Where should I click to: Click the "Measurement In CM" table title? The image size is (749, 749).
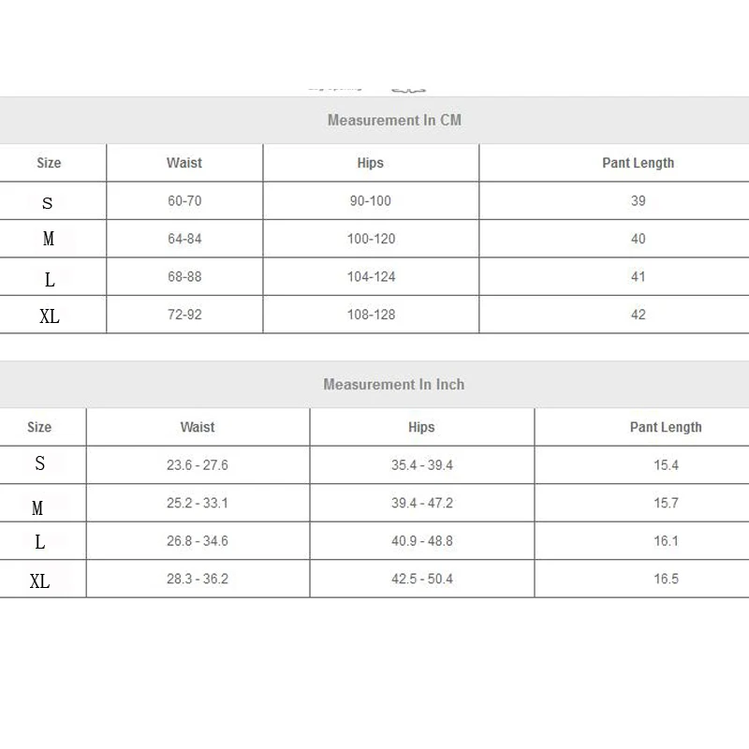394,121
